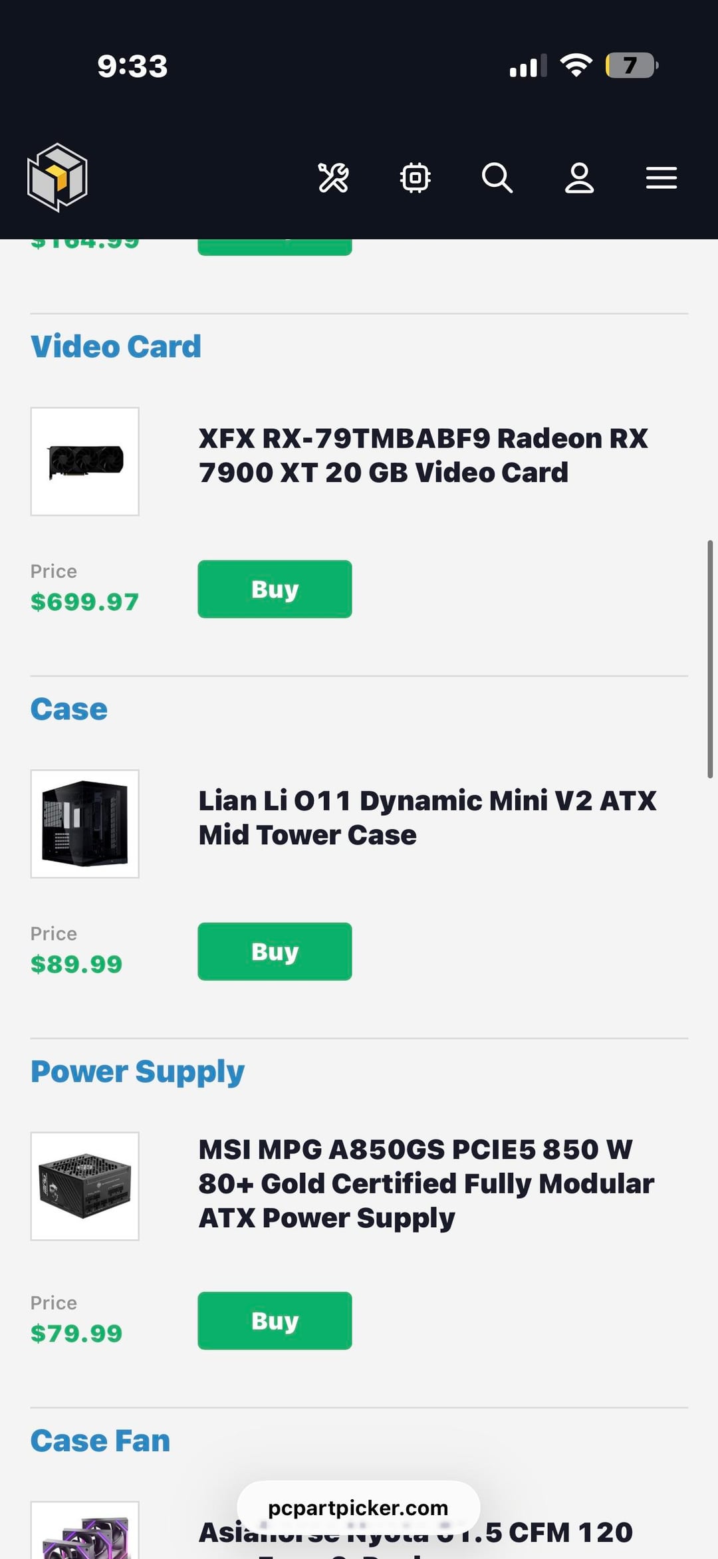Tap the search magnifier icon
This screenshot has height=1559, width=718.
click(x=497, y=178)
